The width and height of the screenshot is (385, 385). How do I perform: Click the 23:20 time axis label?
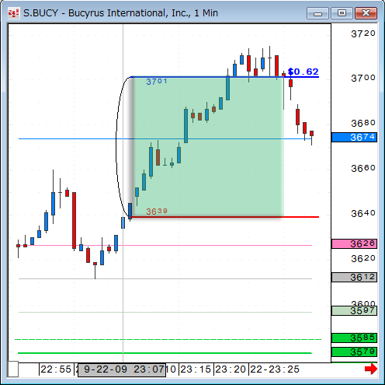(x=231, y=369)
